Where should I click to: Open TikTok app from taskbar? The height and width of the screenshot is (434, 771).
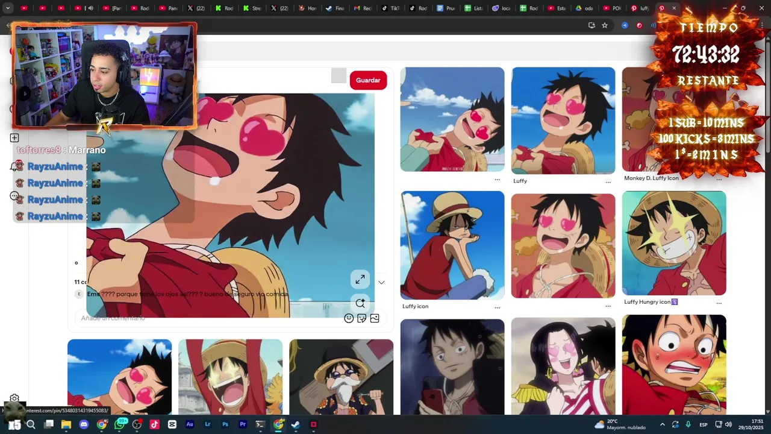point(154,424)
